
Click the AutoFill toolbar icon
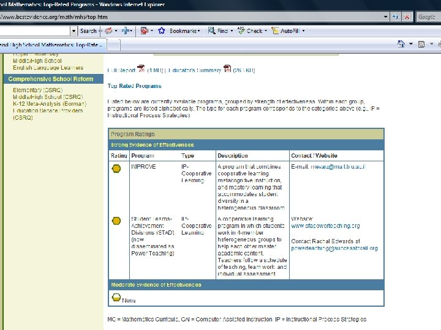coord(275,31)
